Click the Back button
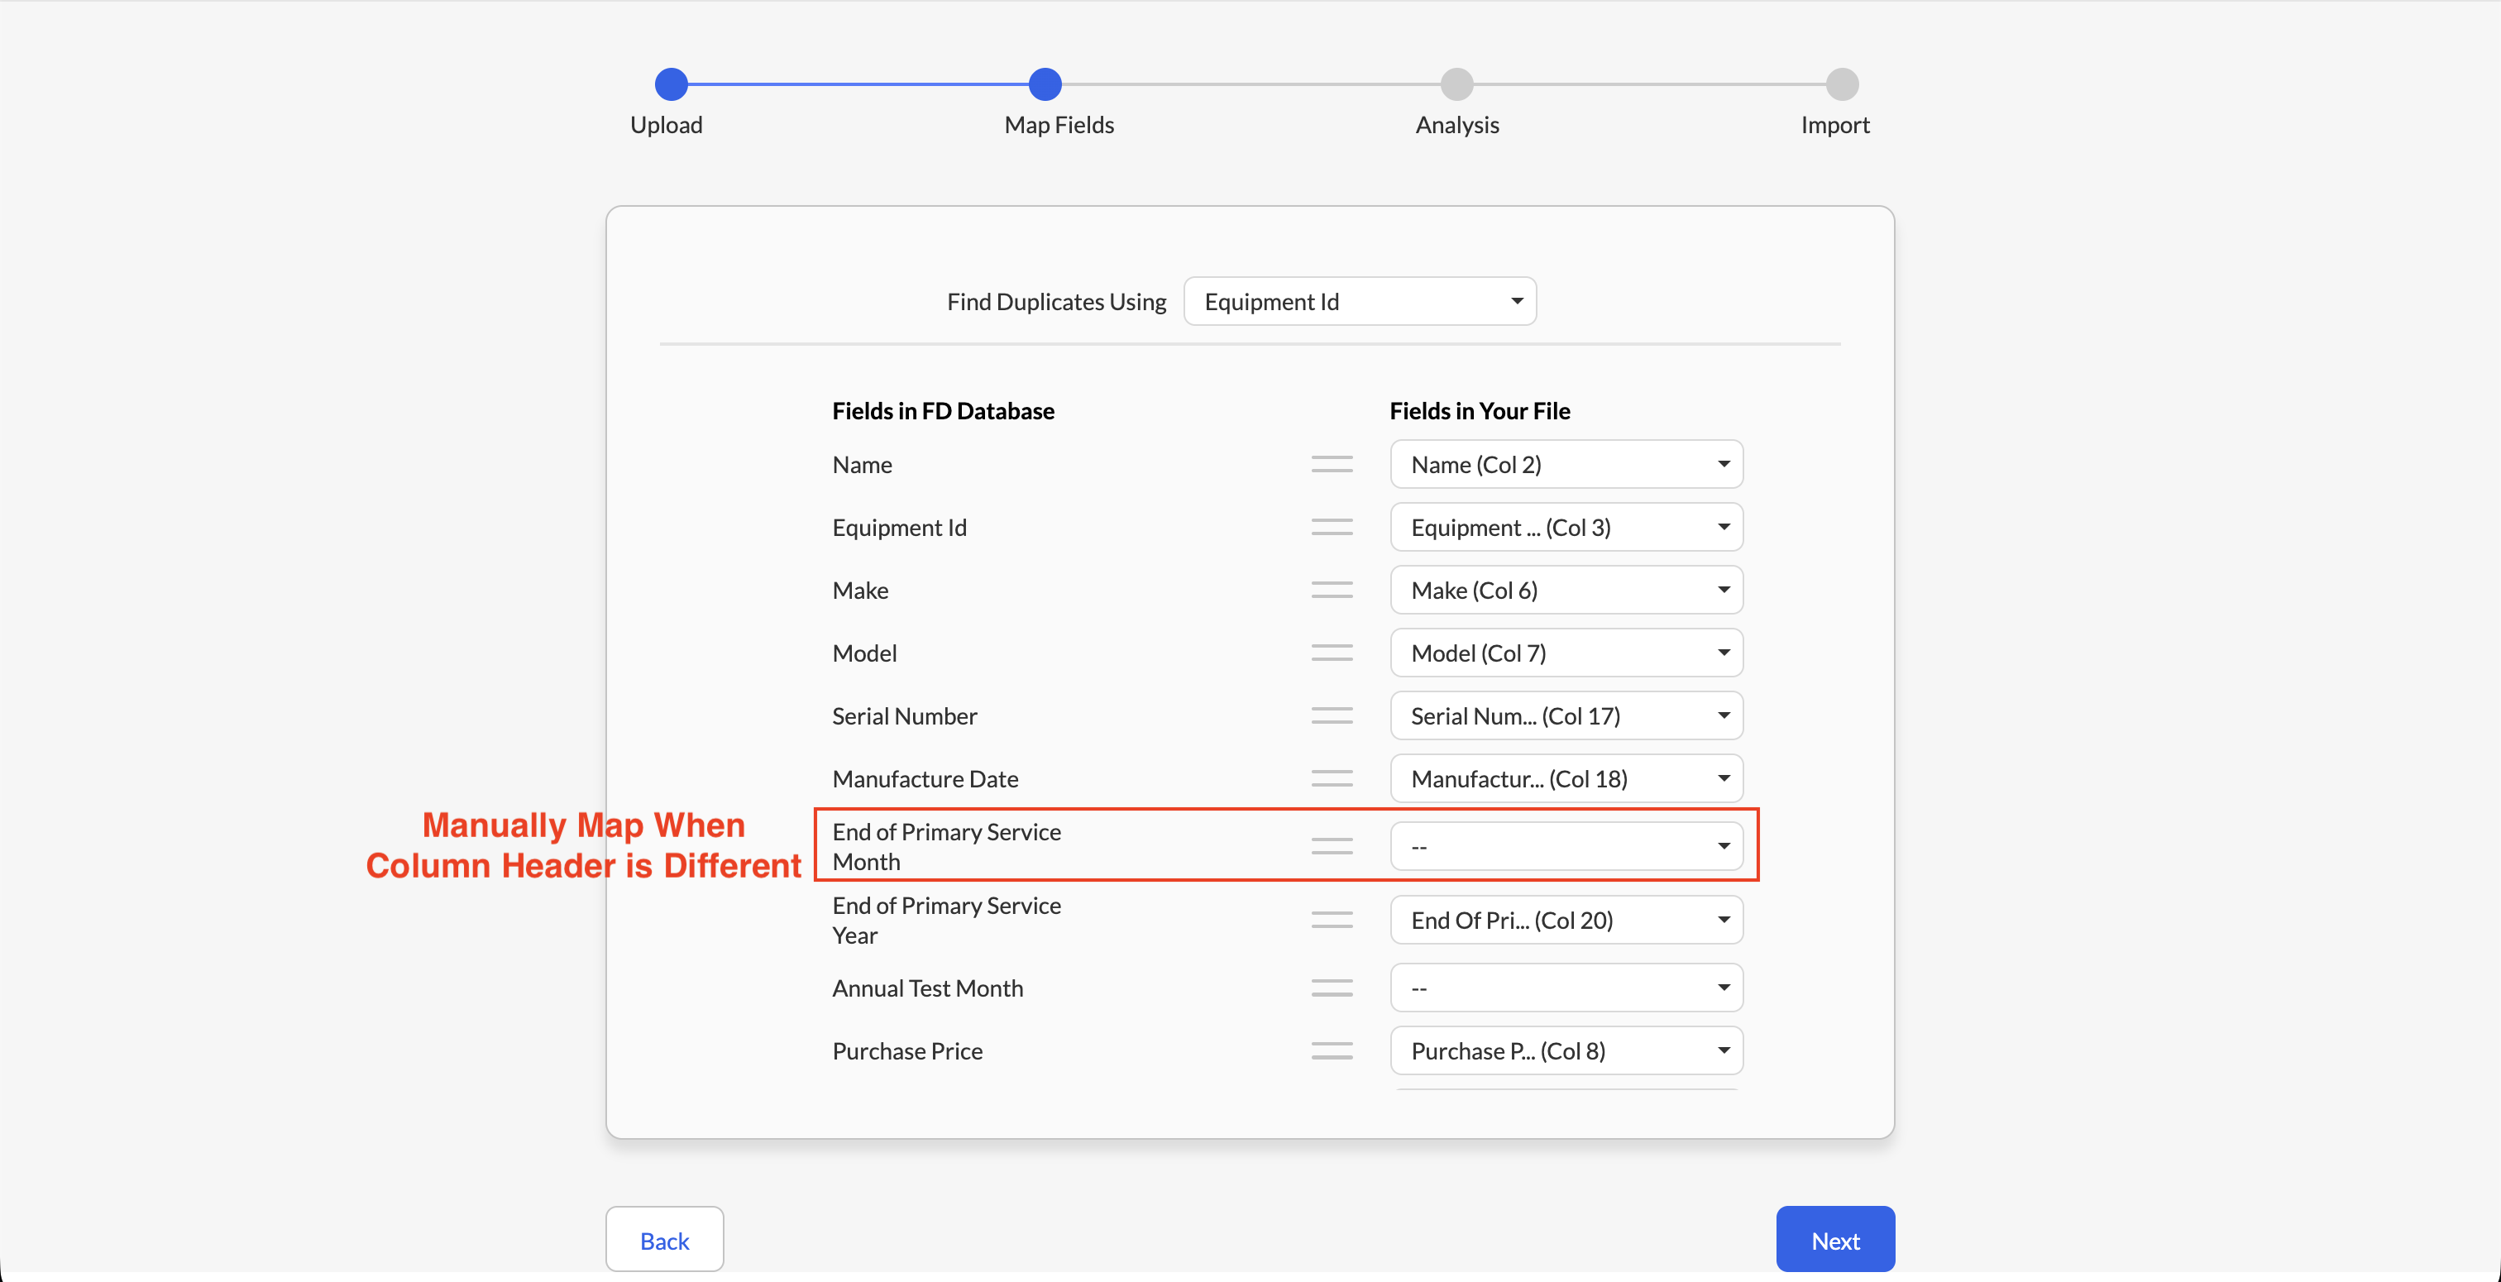2501x1282 pixels. click(x=664, y=1239)
